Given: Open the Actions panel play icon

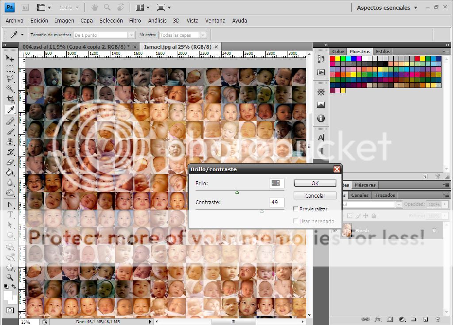Looking at the screenshot, I should point(321,72).
